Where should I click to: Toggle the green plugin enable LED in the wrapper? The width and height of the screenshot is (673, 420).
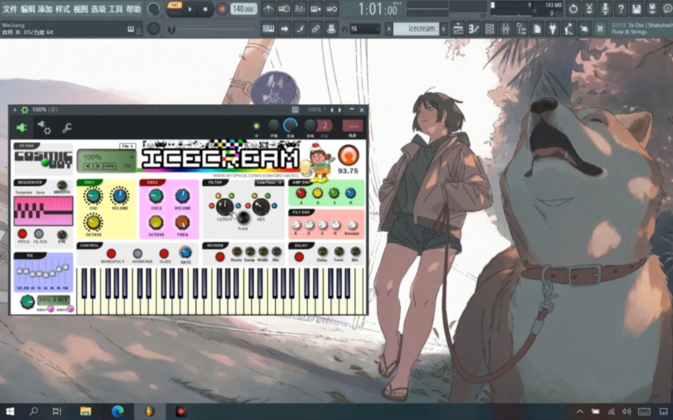(x=257, y=125)
